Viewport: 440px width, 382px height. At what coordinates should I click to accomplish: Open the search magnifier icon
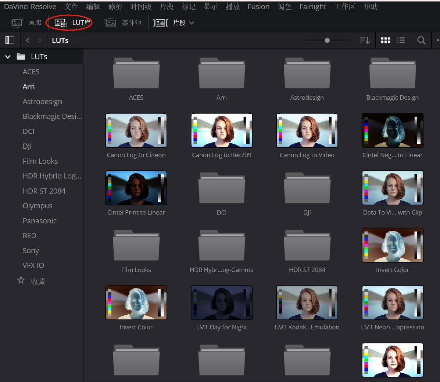421,40
